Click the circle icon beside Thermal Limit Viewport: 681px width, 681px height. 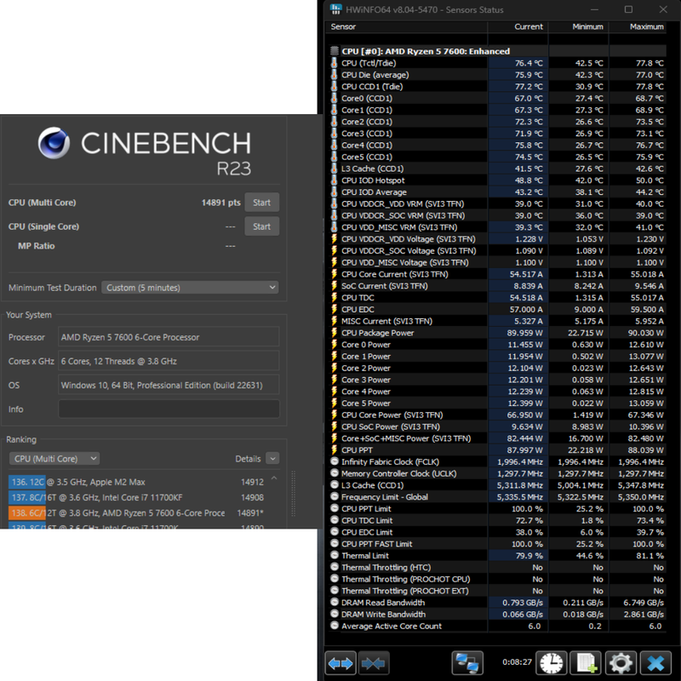[335, 556]
